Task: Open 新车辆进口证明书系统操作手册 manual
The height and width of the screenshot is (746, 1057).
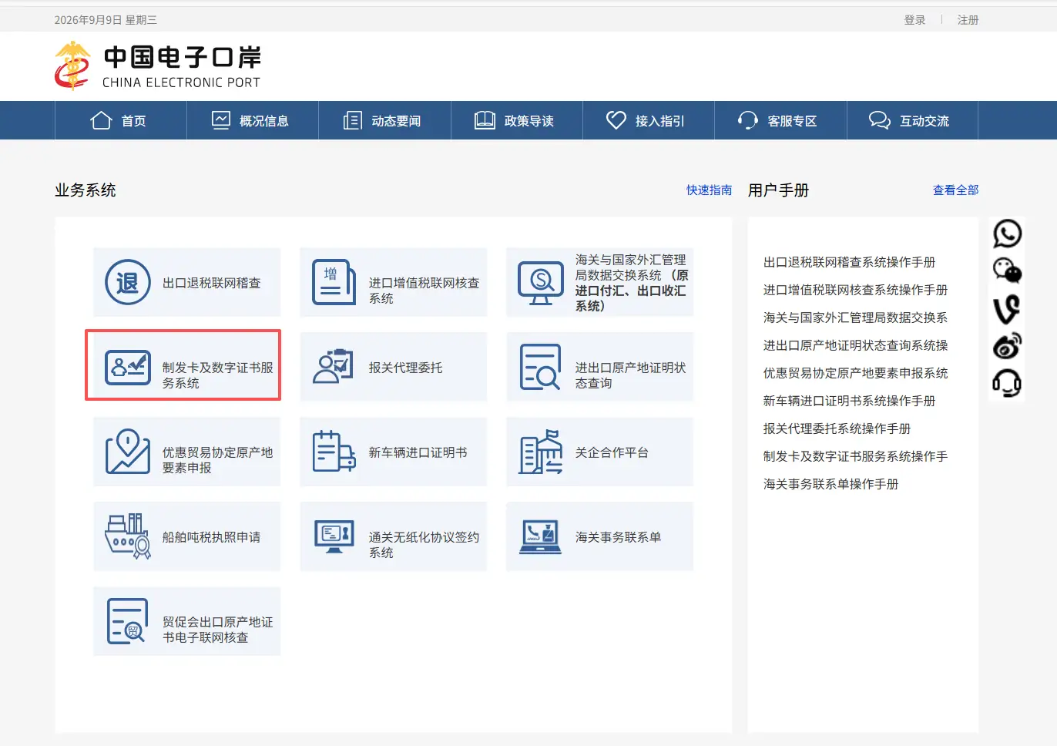Action: (x=849, y=401)
